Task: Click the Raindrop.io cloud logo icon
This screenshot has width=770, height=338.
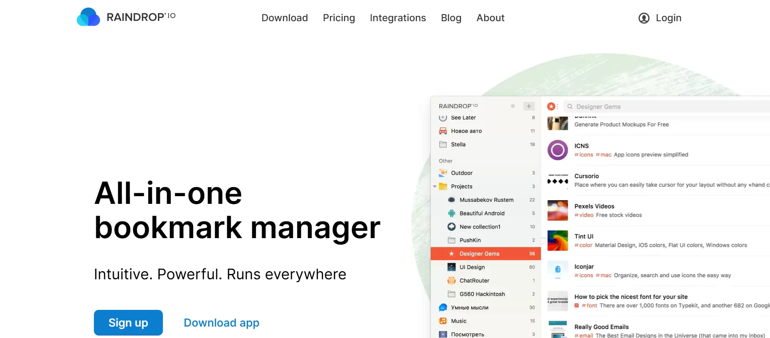Action: pyautogui.click(x=88, y=17)
